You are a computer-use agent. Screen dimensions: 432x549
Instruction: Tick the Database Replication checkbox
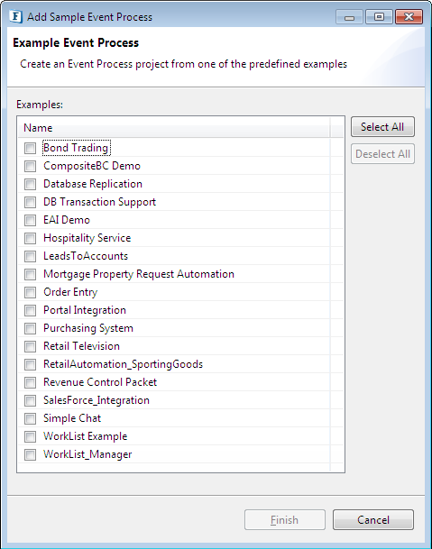[x=30, y=184]
